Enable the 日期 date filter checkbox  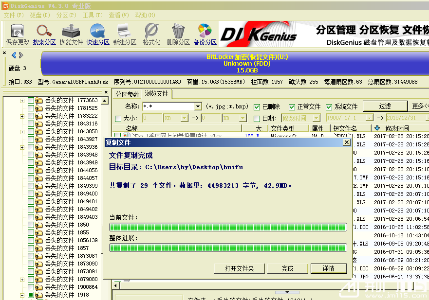point(257,119)
